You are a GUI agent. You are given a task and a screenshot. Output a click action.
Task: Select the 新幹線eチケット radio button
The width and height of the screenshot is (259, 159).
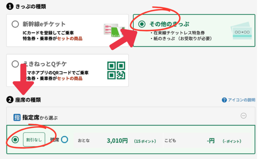click(15, 24)
